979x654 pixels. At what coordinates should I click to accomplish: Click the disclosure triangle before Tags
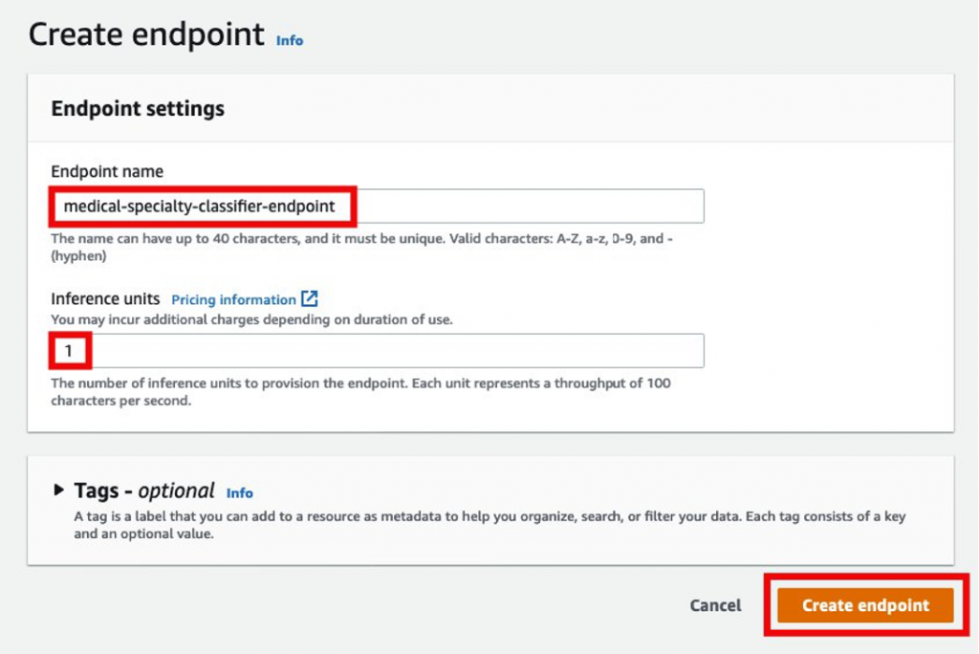(60, 490)
